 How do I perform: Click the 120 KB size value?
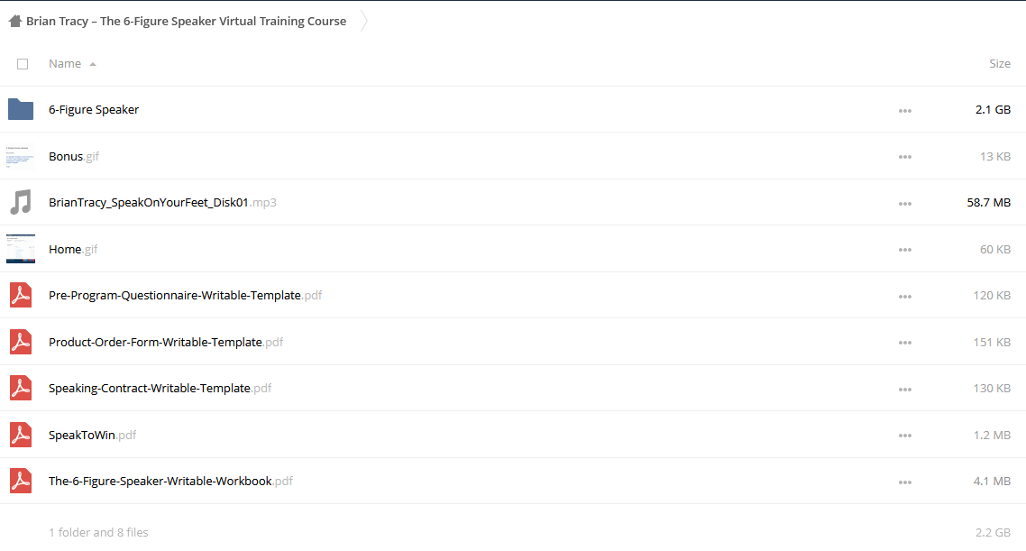(992, 295)
